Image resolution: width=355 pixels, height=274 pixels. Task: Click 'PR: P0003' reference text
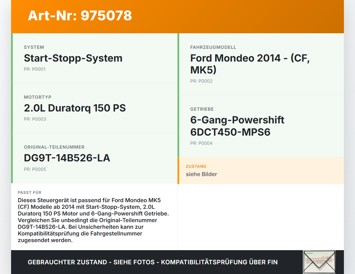35,119
